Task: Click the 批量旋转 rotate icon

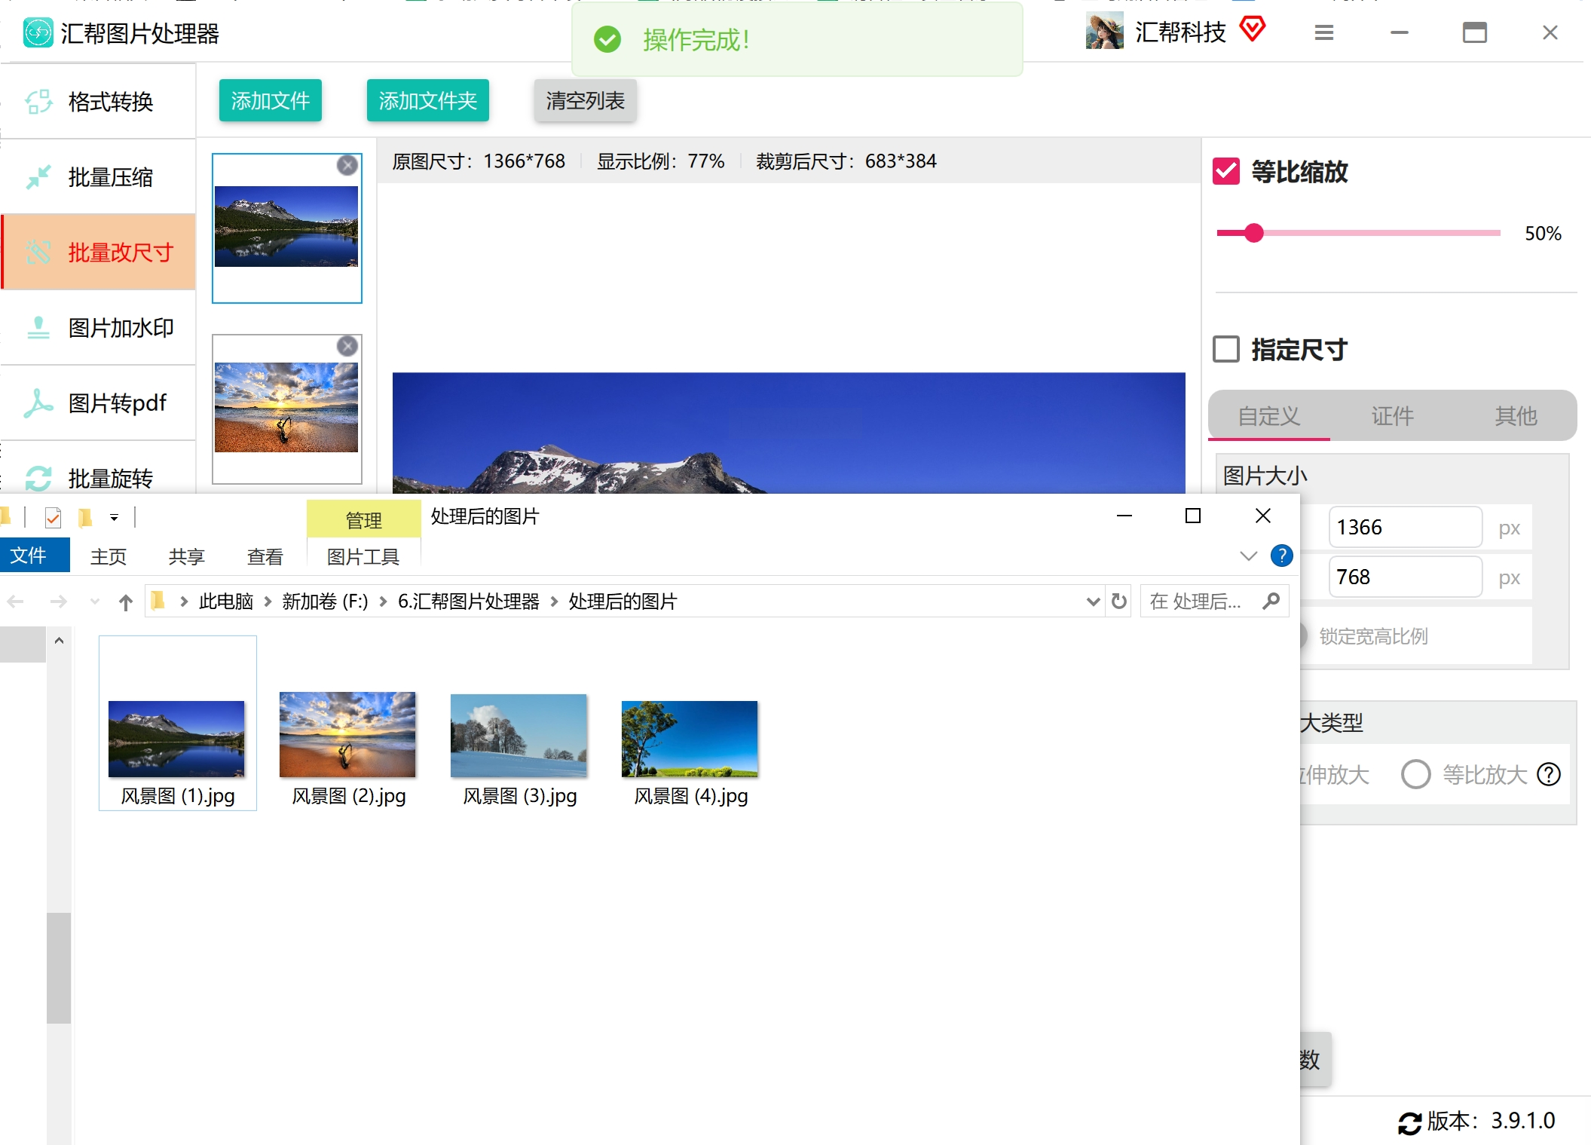Action: tap(38, 478)
